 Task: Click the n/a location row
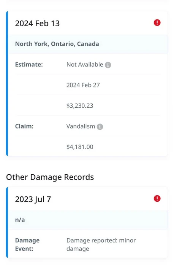pyautogui.click(x=88, y=220)
